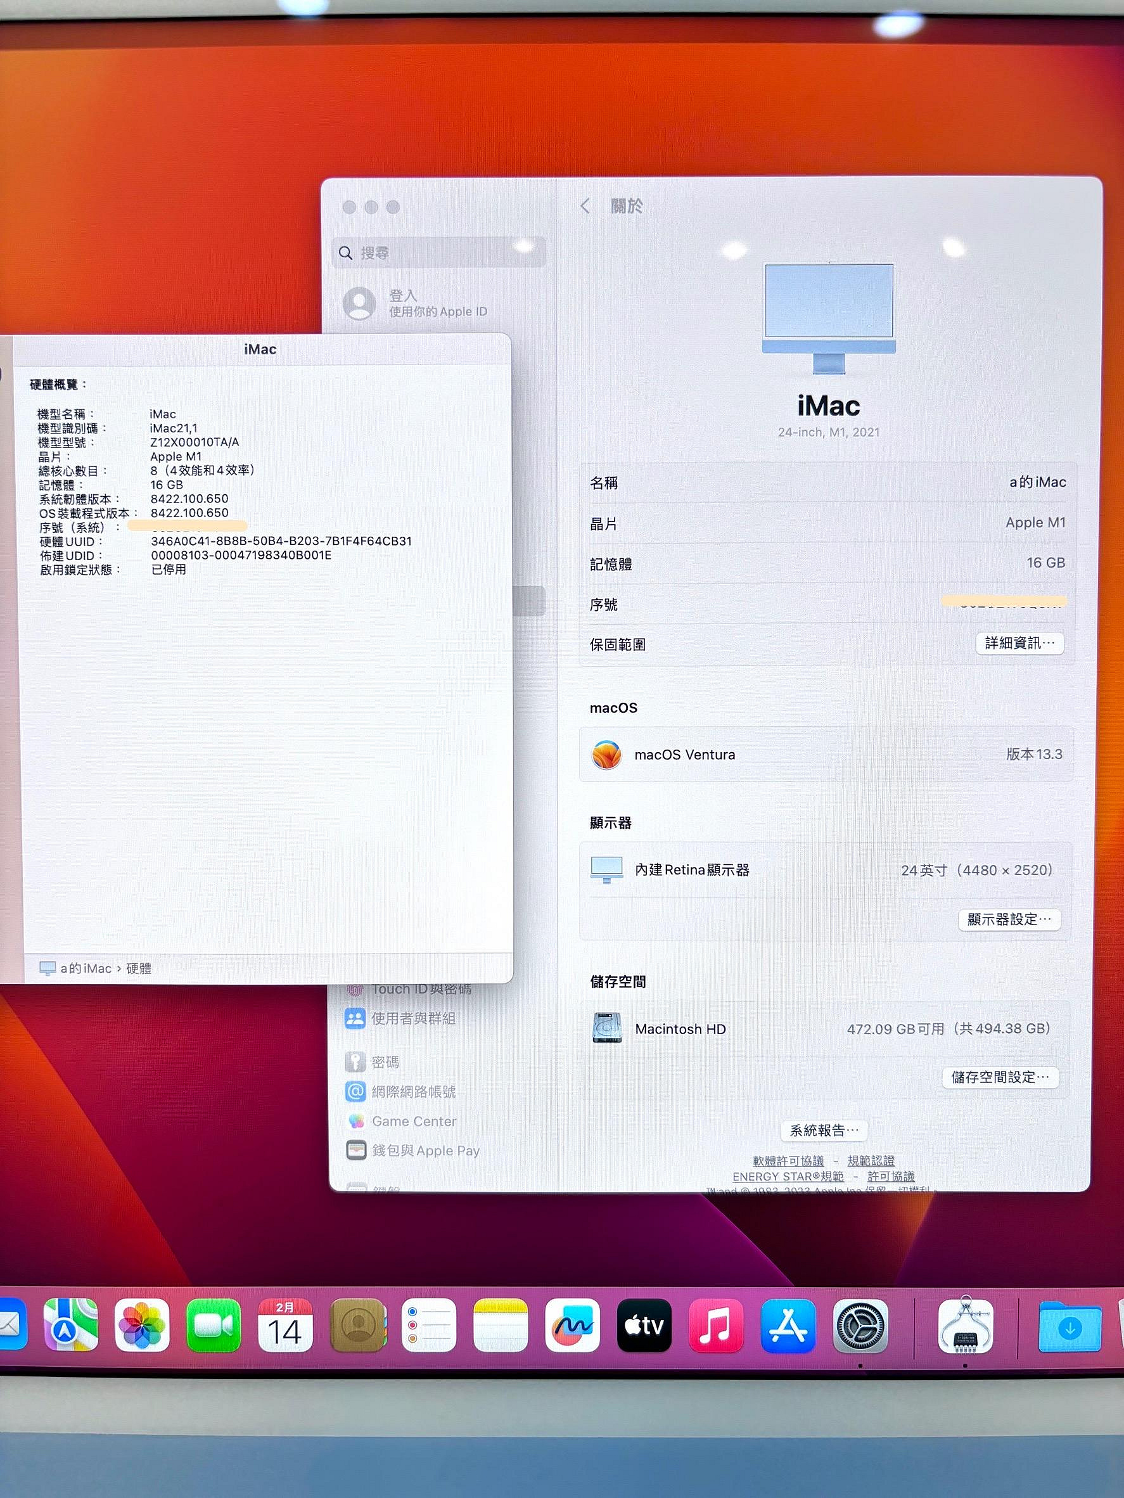Click the 16 GB value in 關於
This screenshot has height=1498, width=1124.
point(1045,562)
